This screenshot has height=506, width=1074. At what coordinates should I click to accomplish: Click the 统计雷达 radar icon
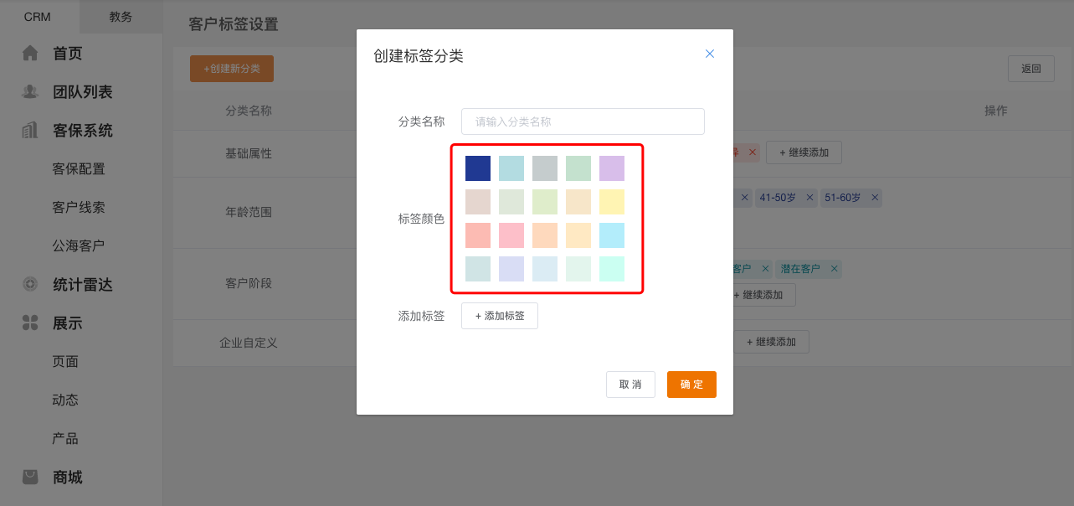click(x=30, y=285)
